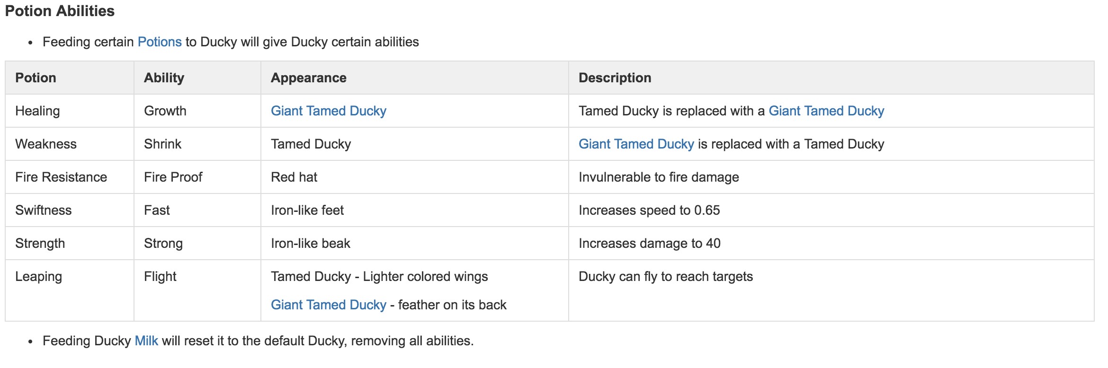Click the Ability column header
Image resolution: width=1108 pixels, height=368 pixels.
click(x=164, y=78)
